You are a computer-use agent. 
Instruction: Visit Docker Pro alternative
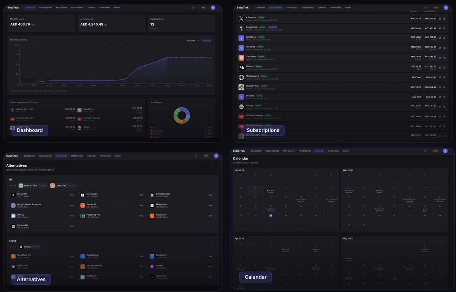pos(211,256)
